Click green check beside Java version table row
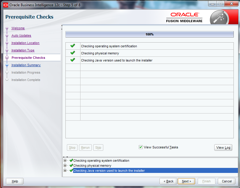The height and width of the screenshot is (188, 240). pyautogui.click(x=73, y=60)
